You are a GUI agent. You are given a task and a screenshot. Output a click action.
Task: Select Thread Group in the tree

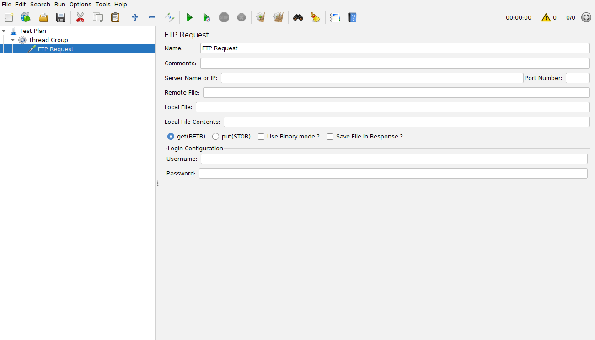pyautogui.click(x=48, y=40)
